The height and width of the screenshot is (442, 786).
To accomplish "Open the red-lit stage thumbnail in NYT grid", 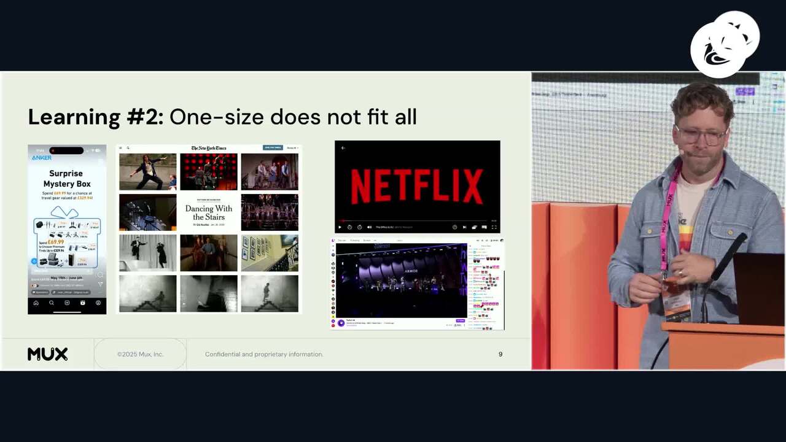I will (x=209, y=172).
